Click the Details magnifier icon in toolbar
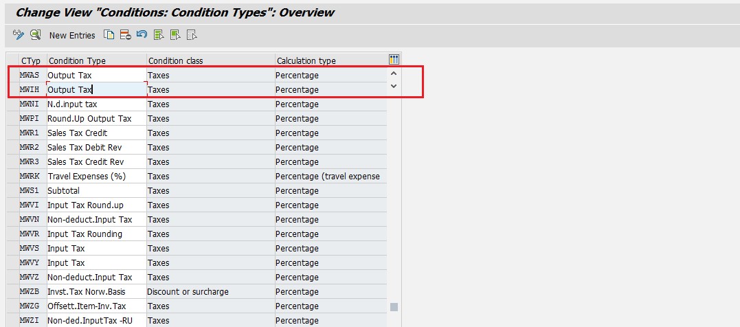Image resolution: width=740 pixels, height=327 pixels. click(35, 34)
